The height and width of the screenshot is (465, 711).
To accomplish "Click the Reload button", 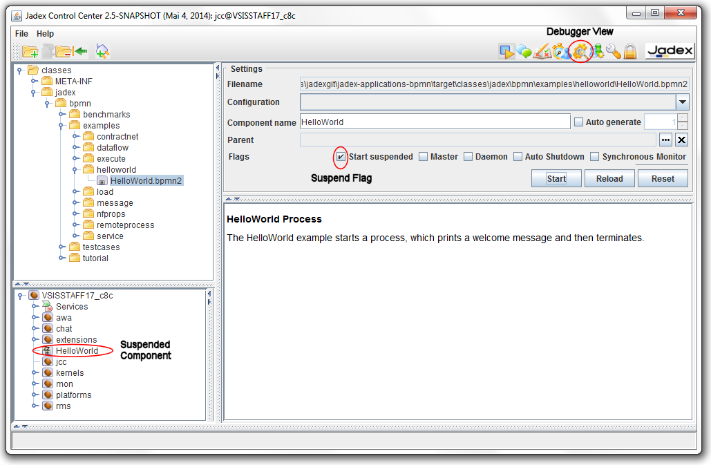I will click(609, 178).
